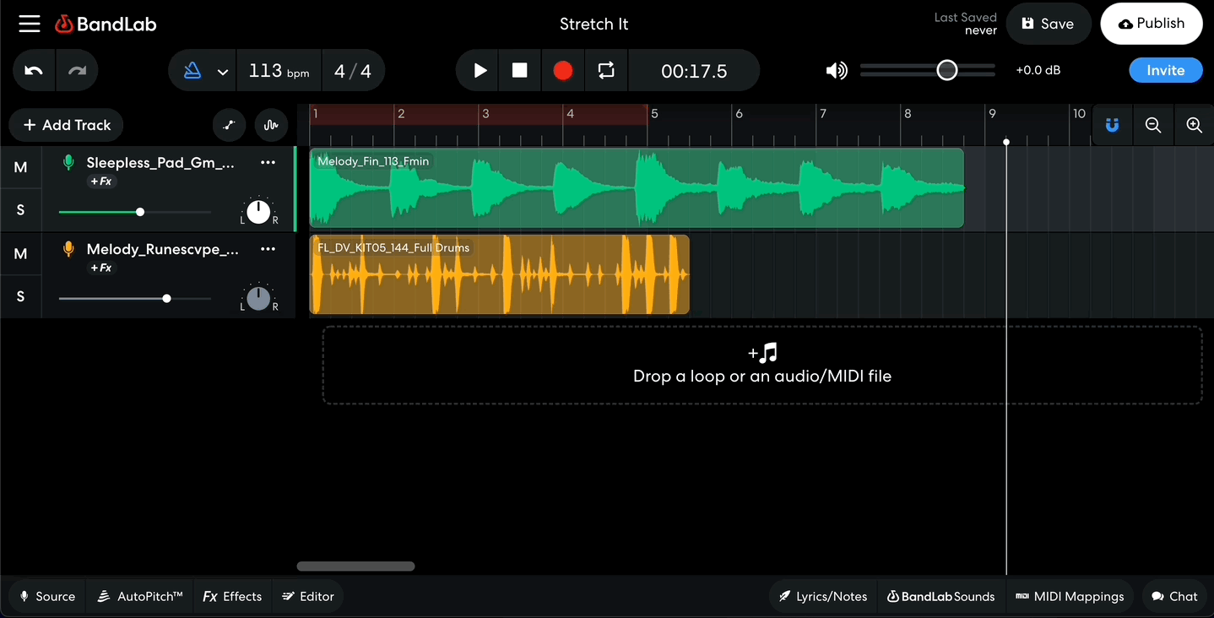Select the waveform fades tool icon
The height and width of the screenshot is (618, 1214).
coord(270,124)
